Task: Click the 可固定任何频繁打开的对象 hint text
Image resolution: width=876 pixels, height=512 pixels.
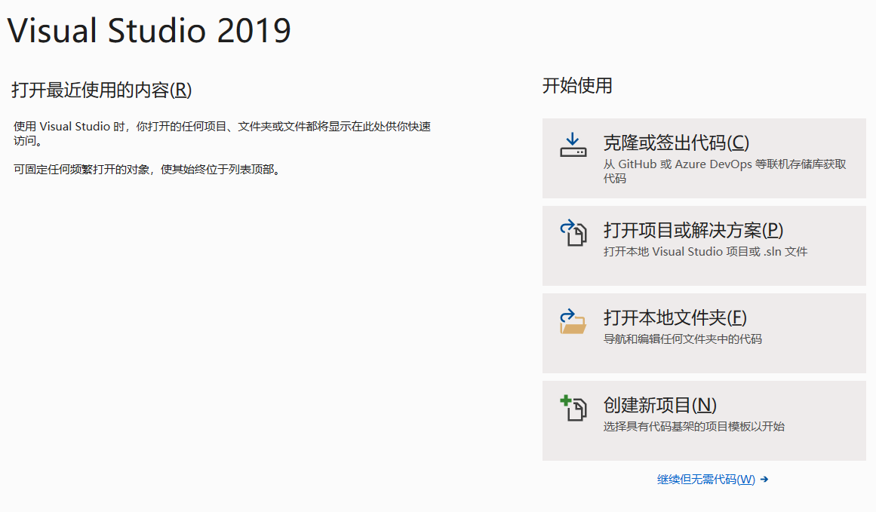Action: [x=148, y=170]
